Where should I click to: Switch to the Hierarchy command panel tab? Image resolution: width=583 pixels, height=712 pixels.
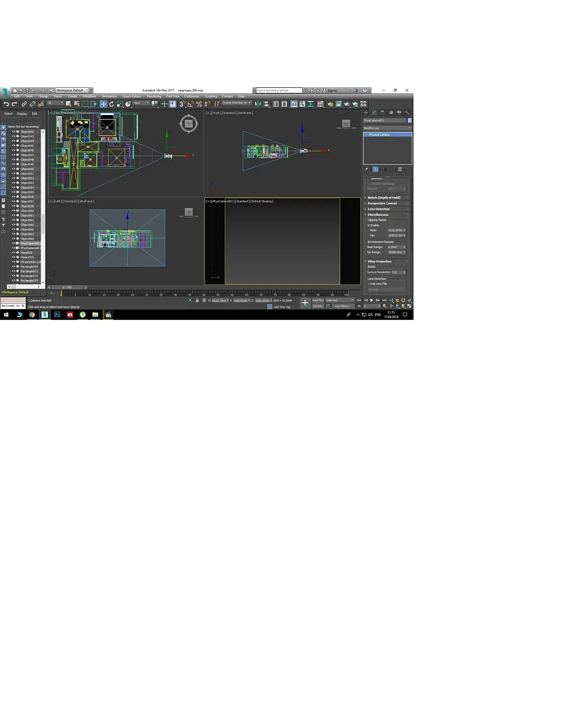pos(382,113)
